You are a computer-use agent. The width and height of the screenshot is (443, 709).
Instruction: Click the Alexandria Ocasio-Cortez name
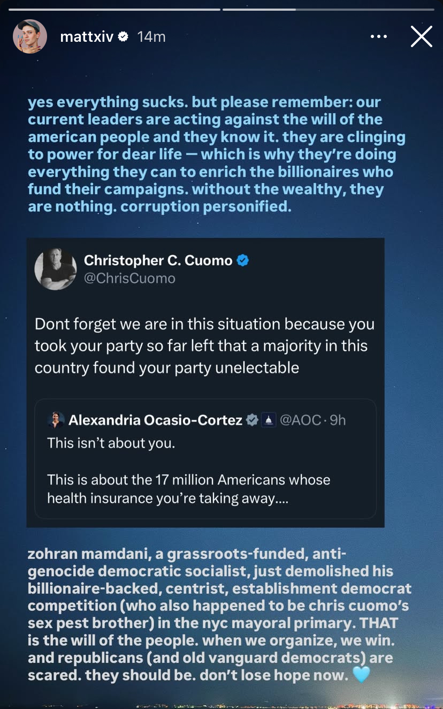155,420
